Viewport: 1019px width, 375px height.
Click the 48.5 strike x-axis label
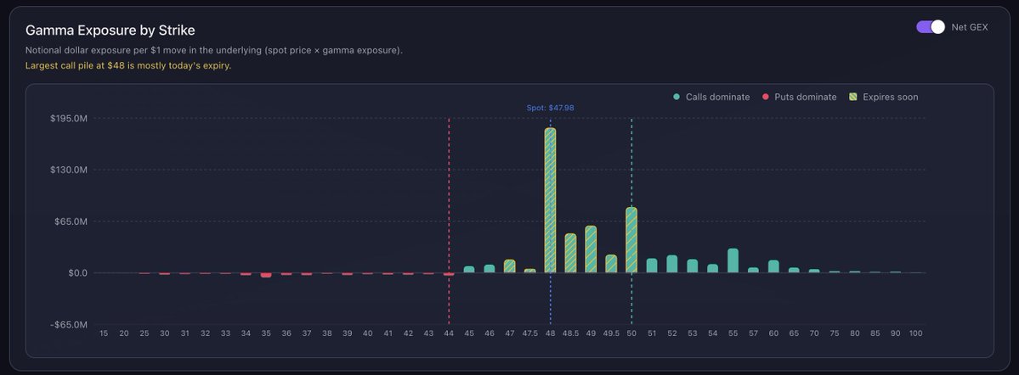(570, 333)
